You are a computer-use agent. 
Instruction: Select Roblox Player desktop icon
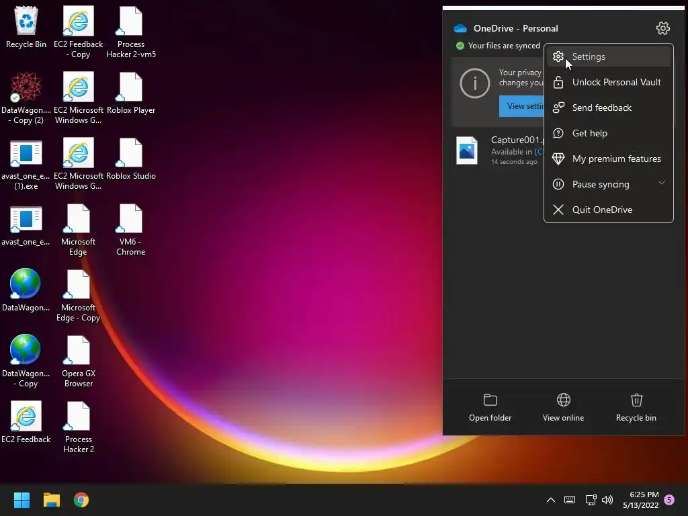coord(131,93)
